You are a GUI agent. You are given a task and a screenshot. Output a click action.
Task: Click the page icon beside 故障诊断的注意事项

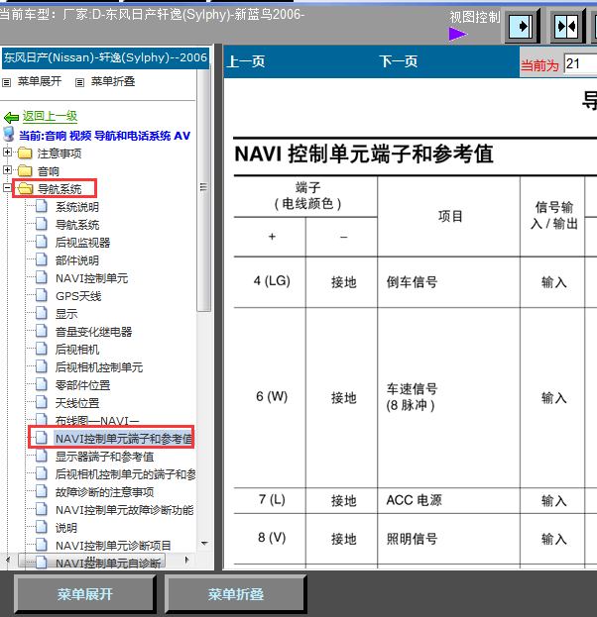(x=42, y=491)
